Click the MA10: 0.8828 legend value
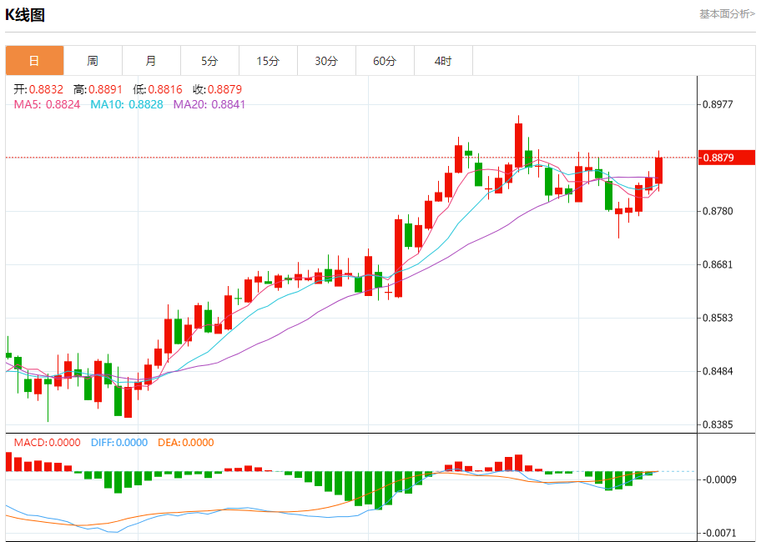This screenshot has height=542, width=761. pyautogui.click(x=127, y=104)
